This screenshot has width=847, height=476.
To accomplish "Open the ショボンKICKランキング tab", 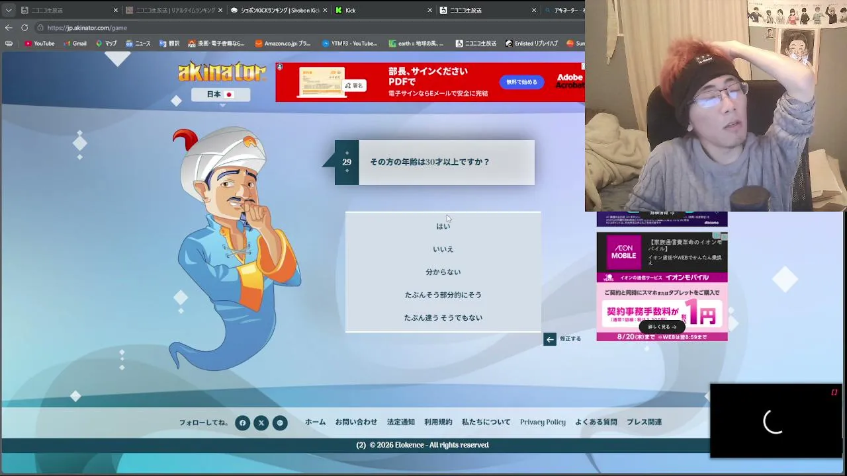I will (279, 10).
